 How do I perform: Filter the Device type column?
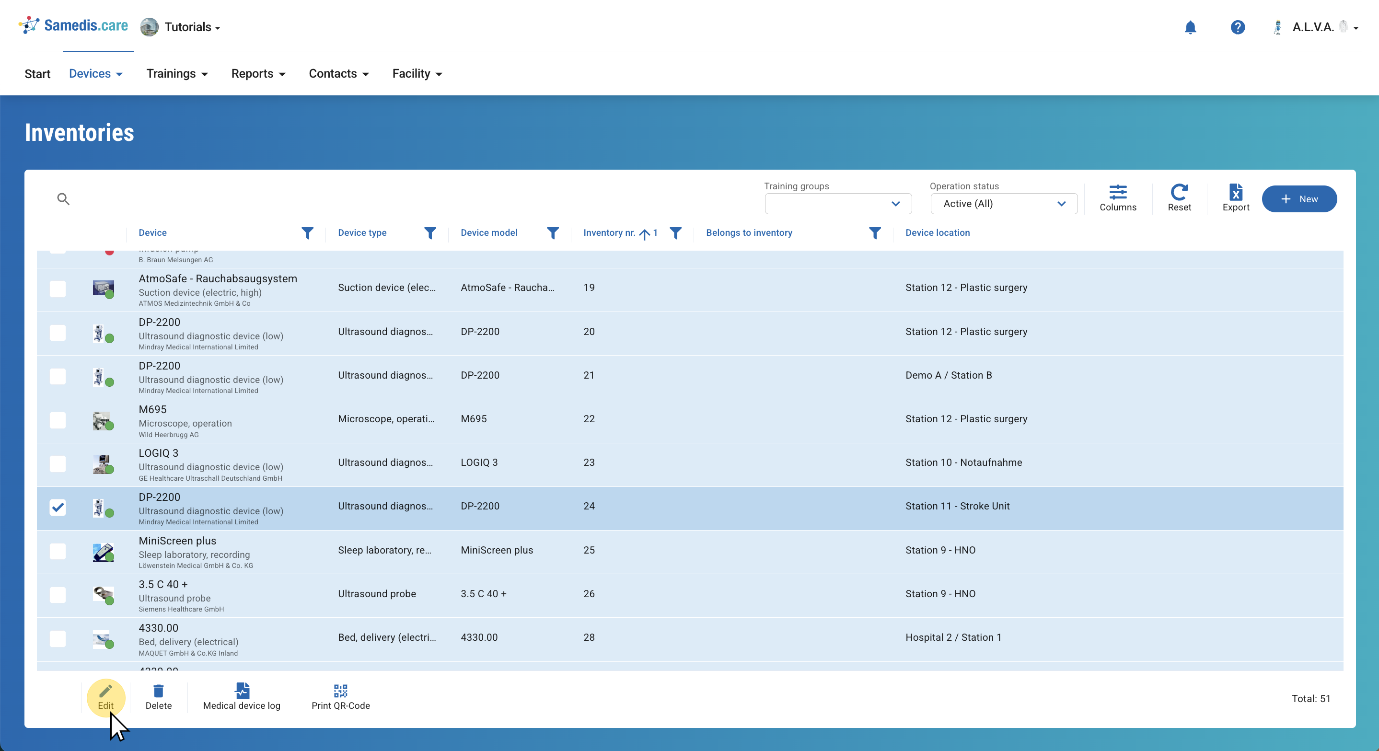[x=430, y=233]
